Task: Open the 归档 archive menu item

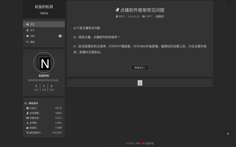Action: (x=44, y=36)
